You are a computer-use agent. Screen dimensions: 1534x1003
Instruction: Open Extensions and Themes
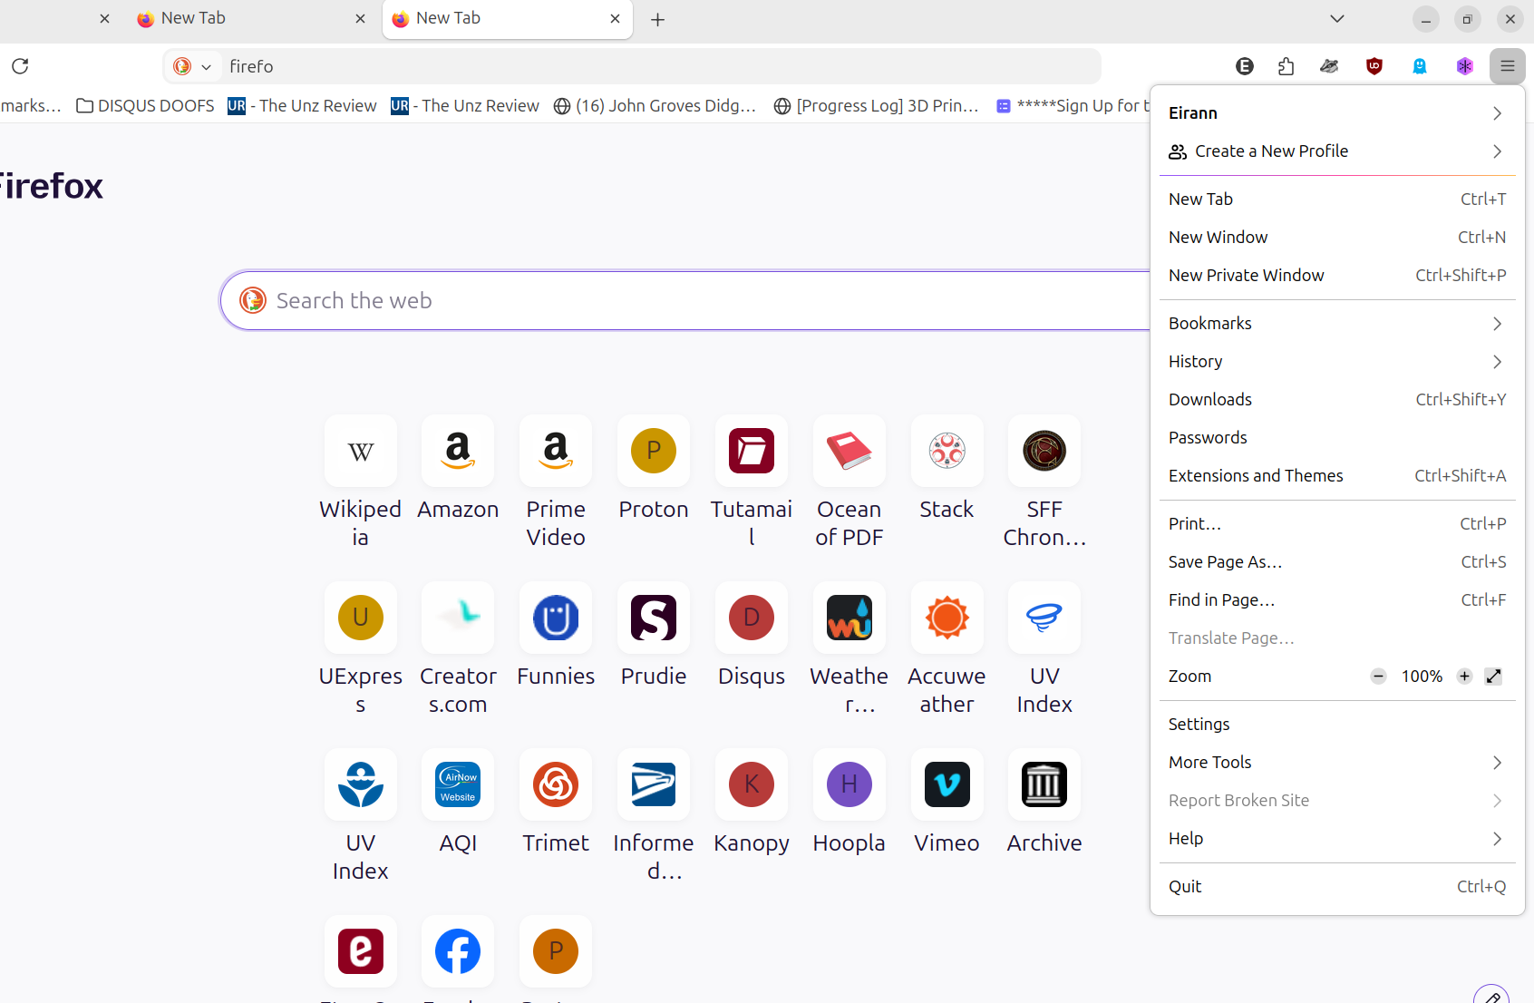tap(1337, 476)
